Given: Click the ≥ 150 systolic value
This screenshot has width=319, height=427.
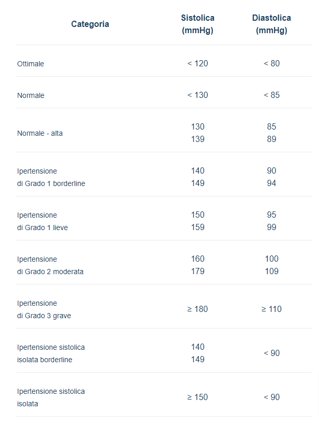Looking at the screenshot, I should (x=197, y=397).
